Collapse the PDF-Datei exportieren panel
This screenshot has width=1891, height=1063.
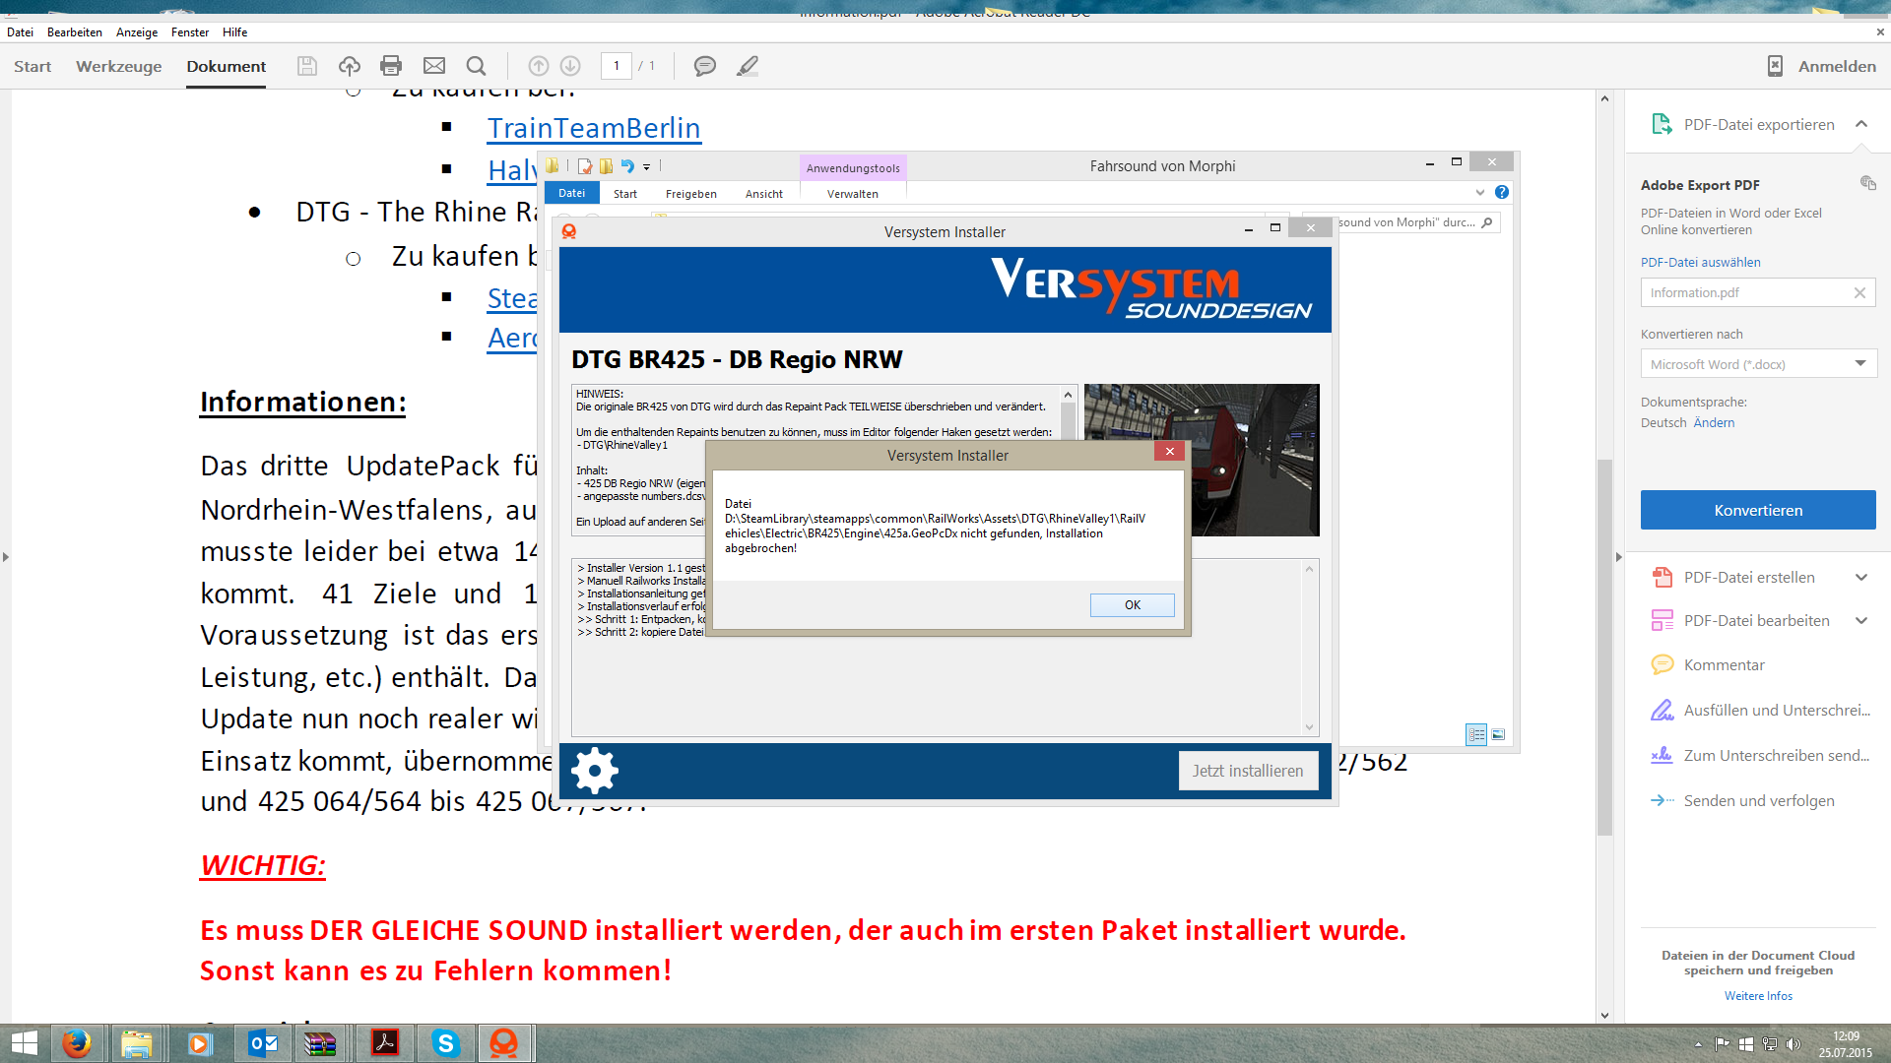pyautogui.click(x=1860, y=124)
